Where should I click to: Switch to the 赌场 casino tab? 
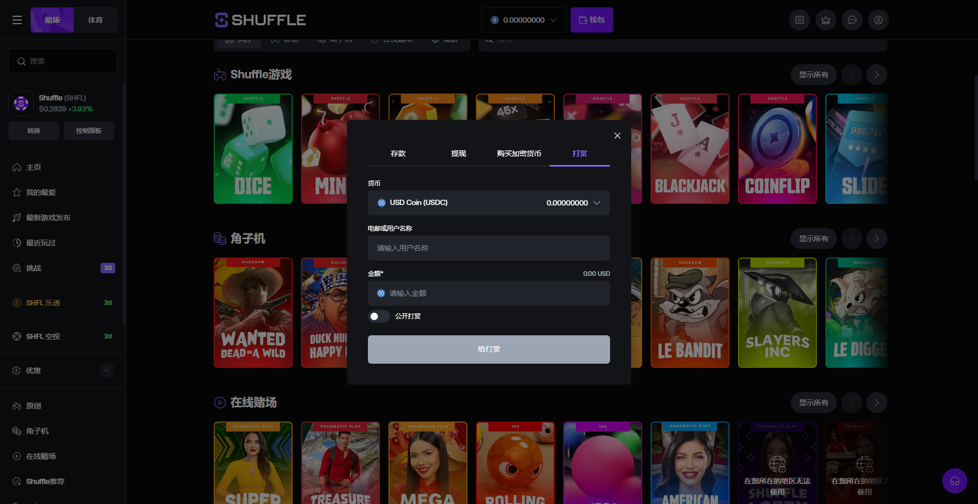[x=52, y=20]
